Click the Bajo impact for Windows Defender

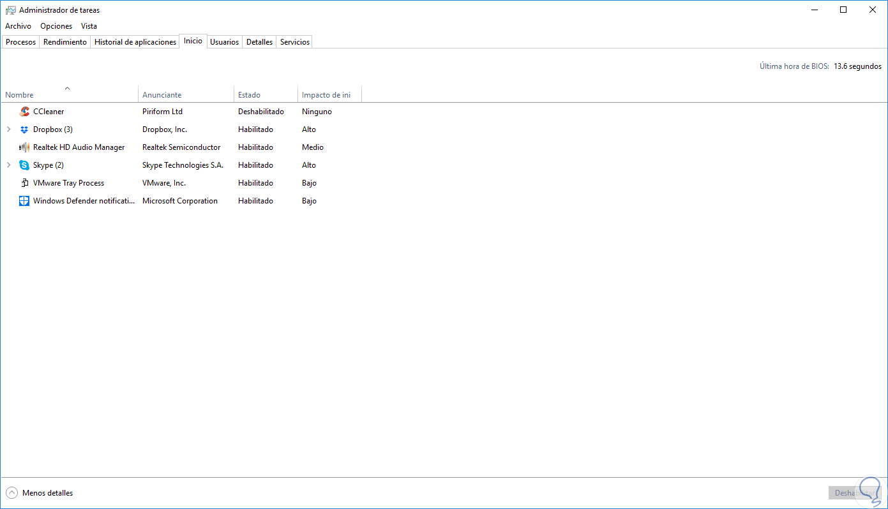point(309,201)
